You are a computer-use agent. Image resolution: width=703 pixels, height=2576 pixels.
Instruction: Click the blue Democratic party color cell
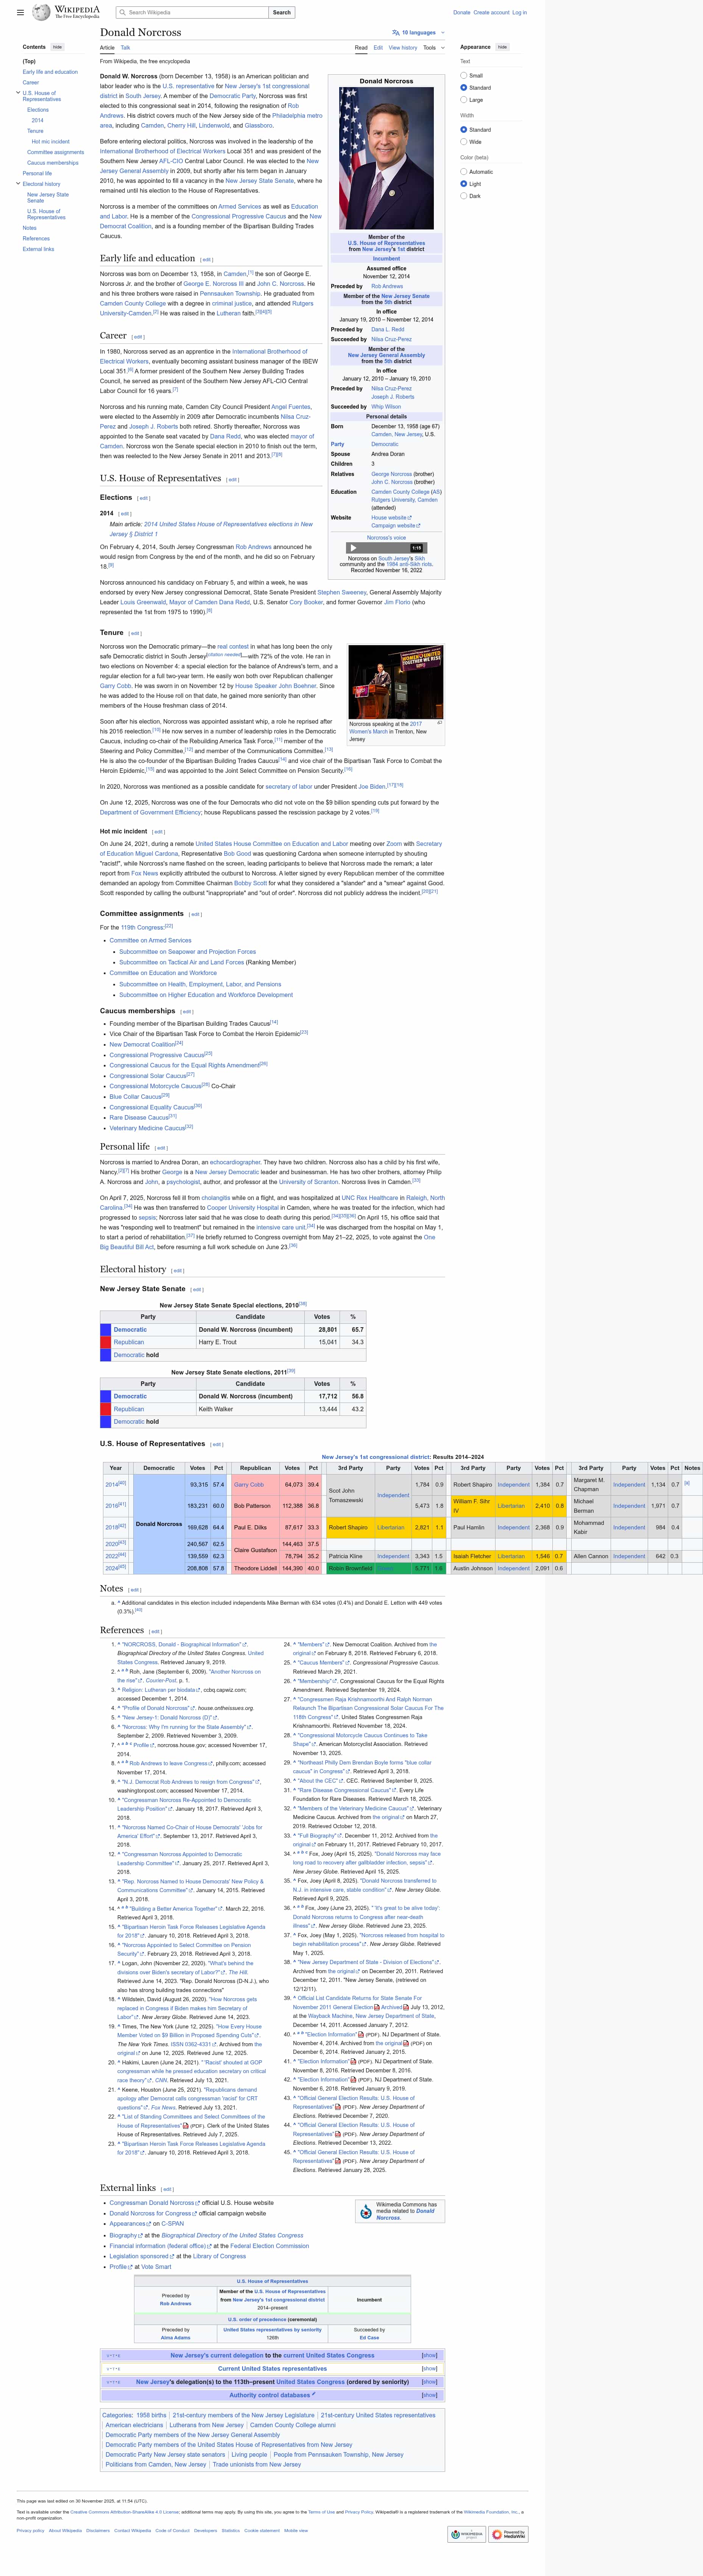[105, 1330]
